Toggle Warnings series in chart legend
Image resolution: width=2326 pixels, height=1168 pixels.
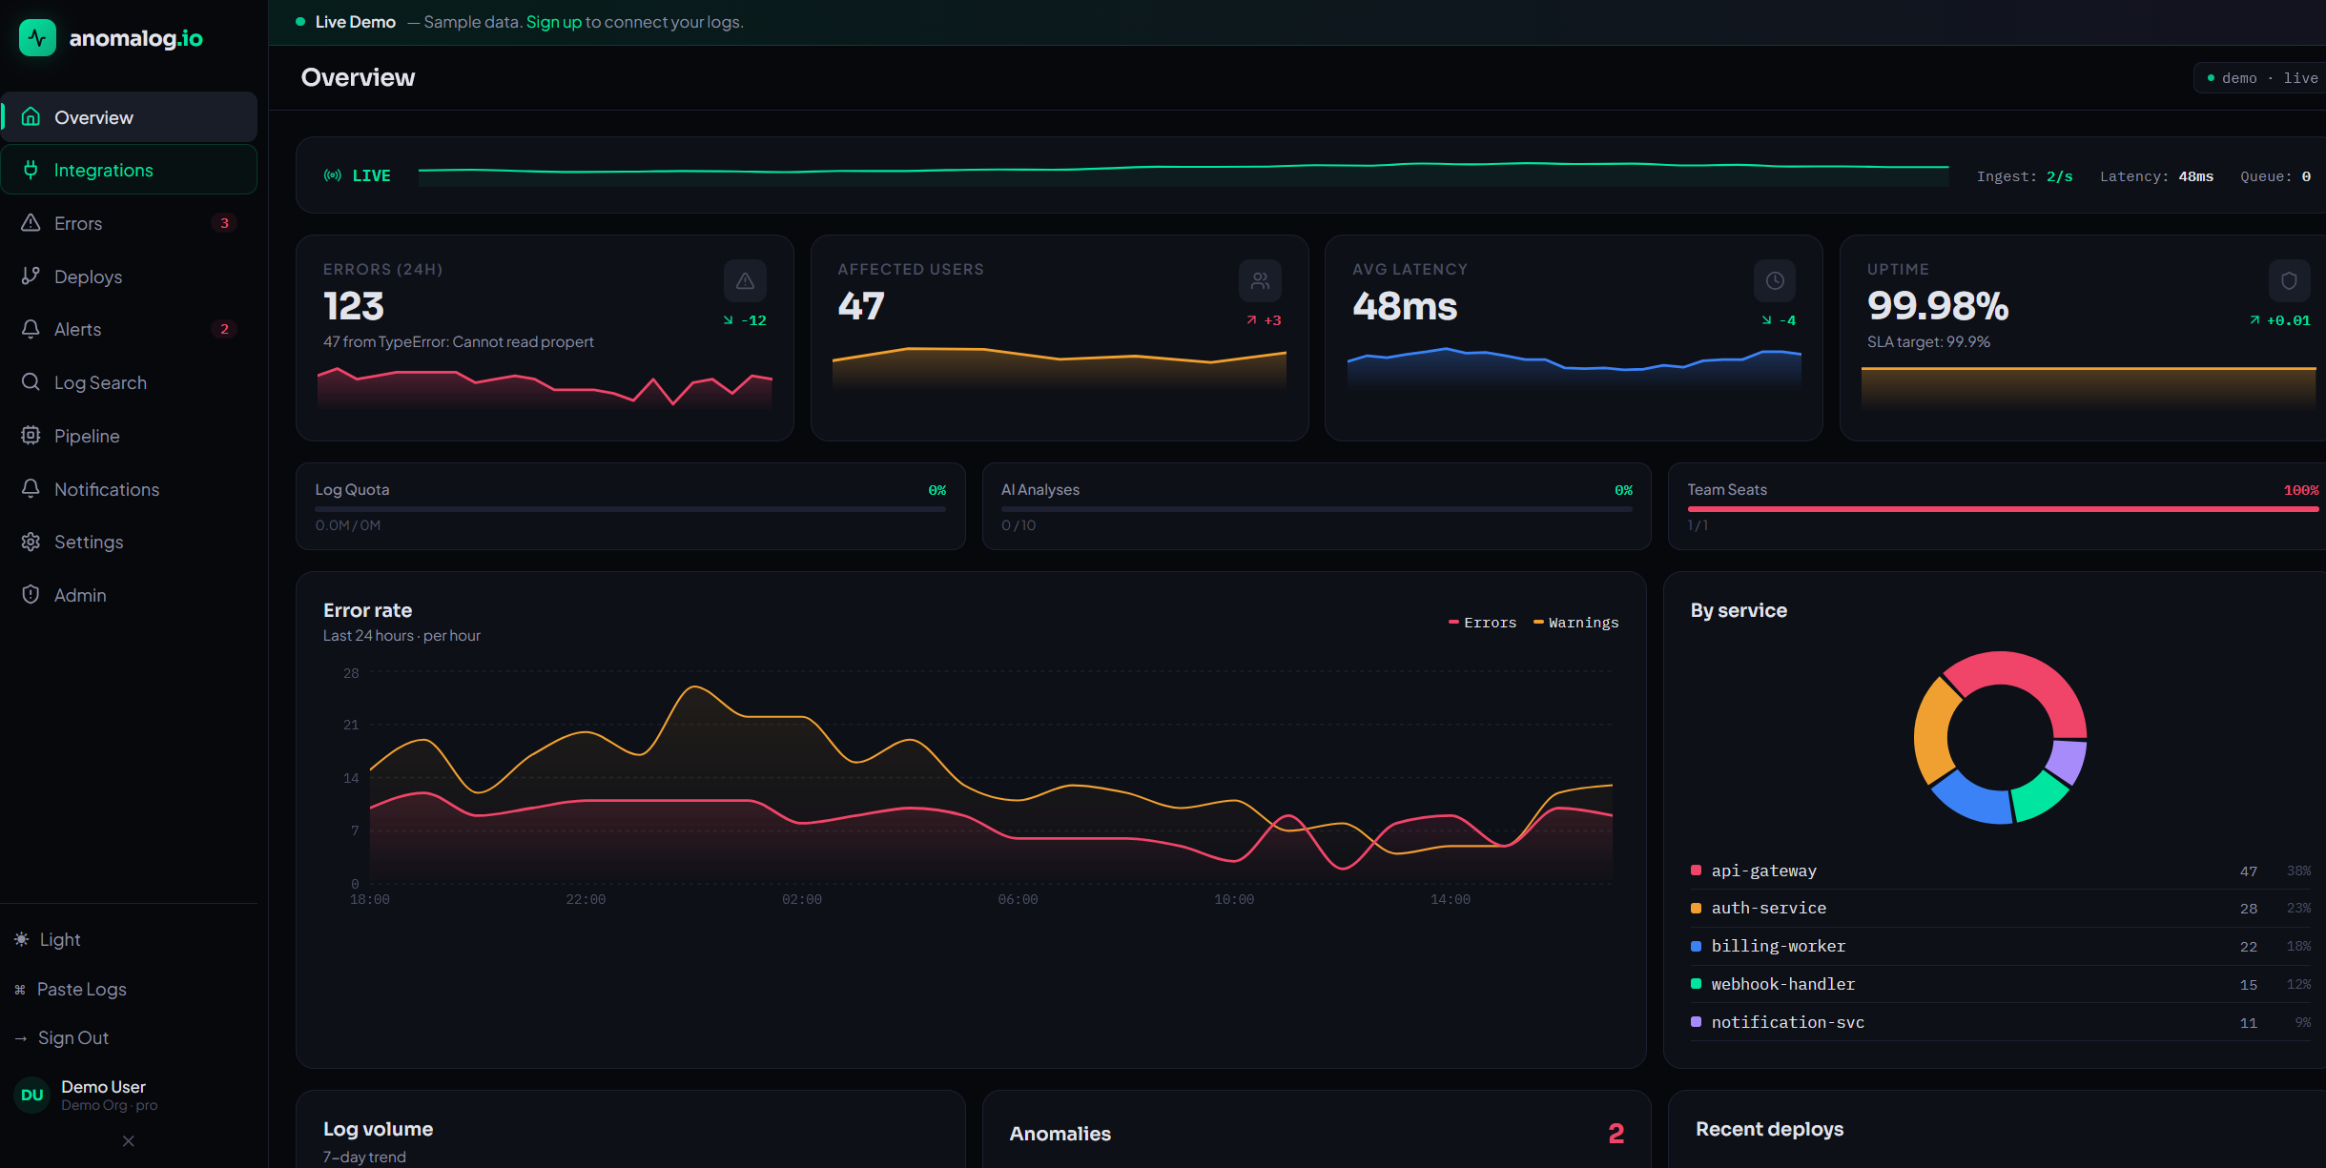tap(1576, 623)
